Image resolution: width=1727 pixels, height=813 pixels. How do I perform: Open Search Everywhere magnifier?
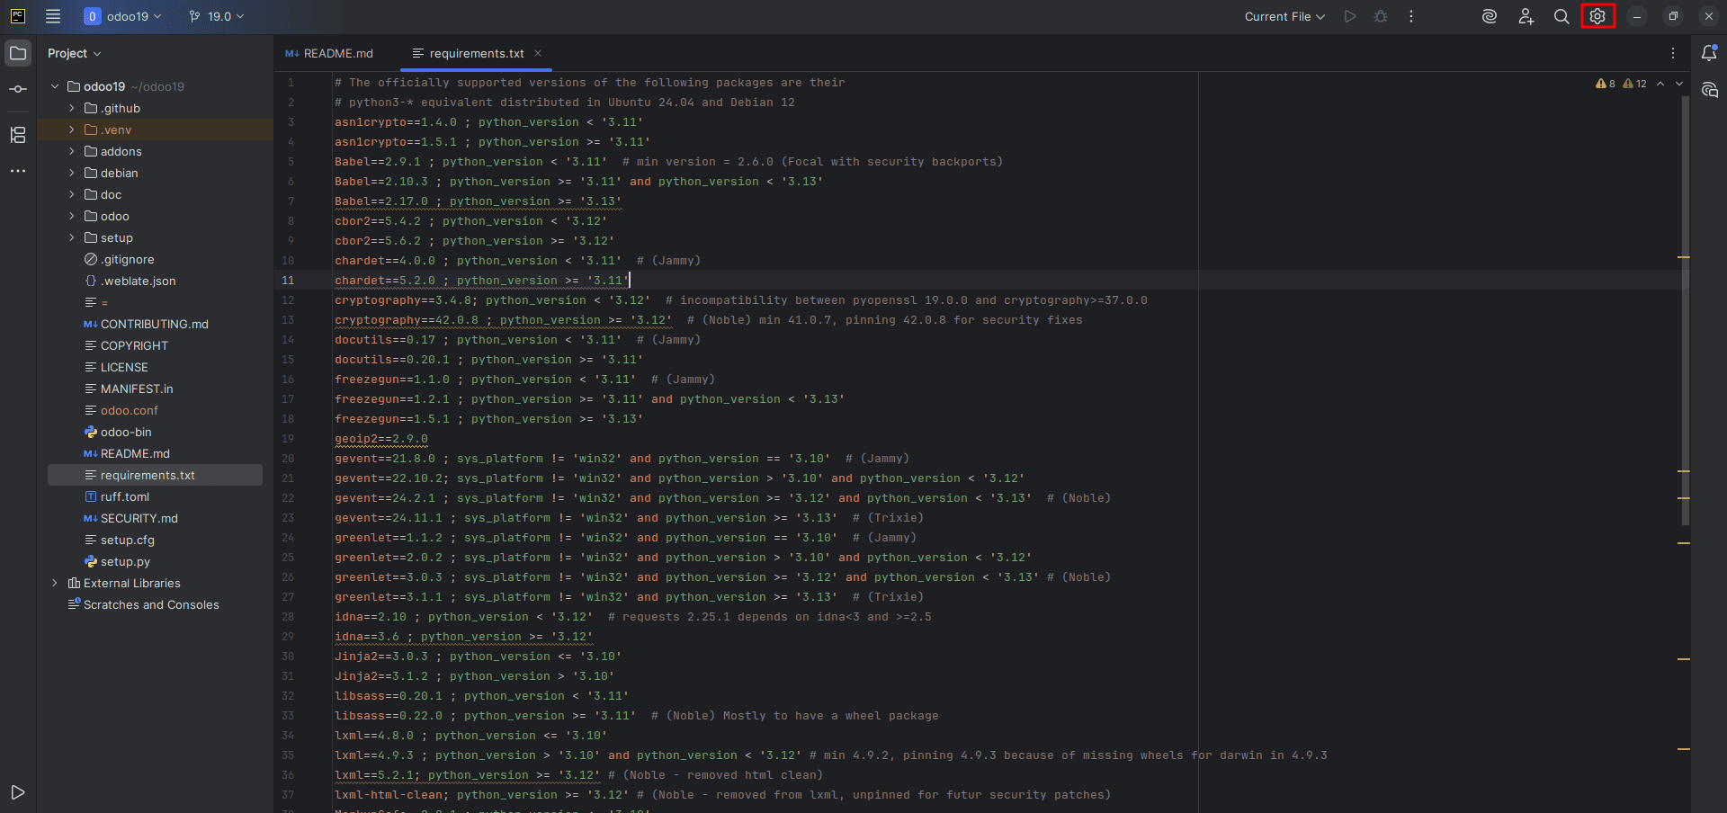pyautogui.click(x=1561, y=16)
